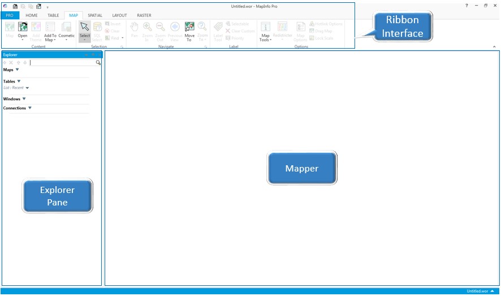The width and height of the screenshot is (501, 296).
Task: Open the Customize Quick Access Toolbar dropdown
Action: [x=47, y=7]
